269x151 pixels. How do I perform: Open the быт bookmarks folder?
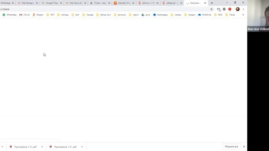point(76,15)
